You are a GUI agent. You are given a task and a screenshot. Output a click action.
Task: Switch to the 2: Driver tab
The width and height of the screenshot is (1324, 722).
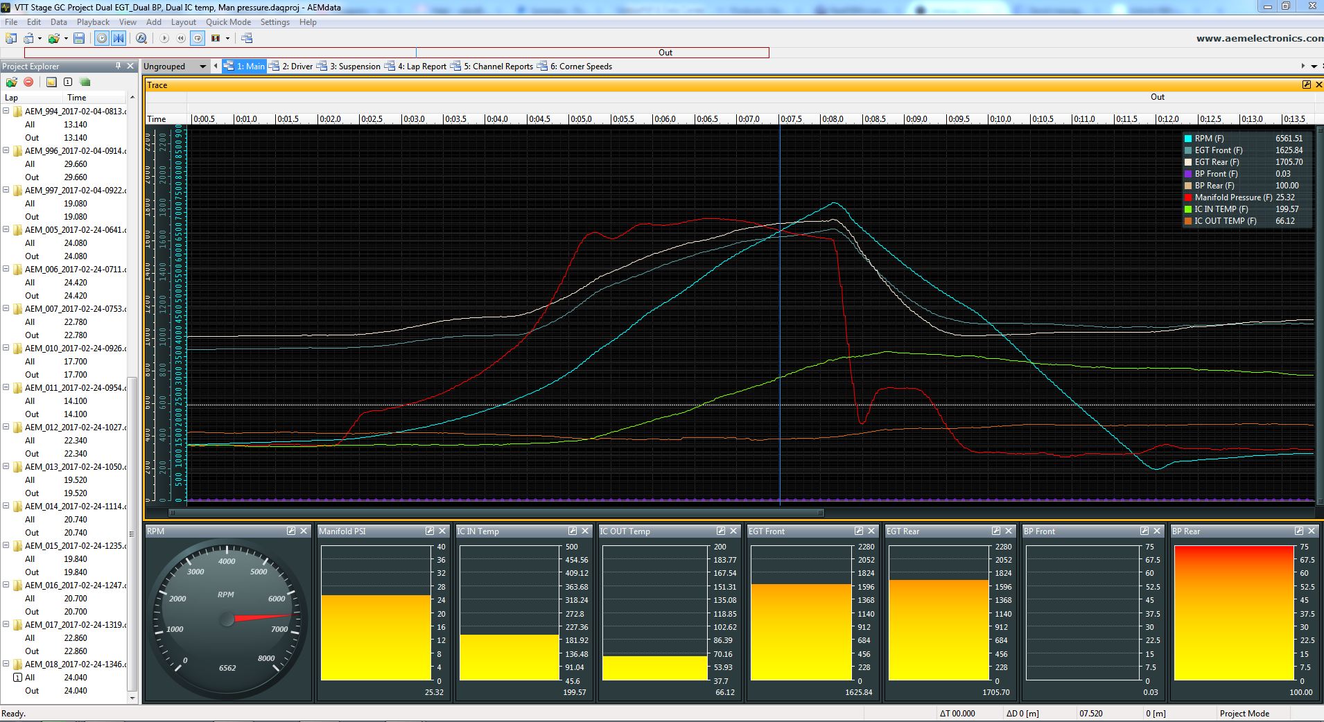(x=291, y=67)
